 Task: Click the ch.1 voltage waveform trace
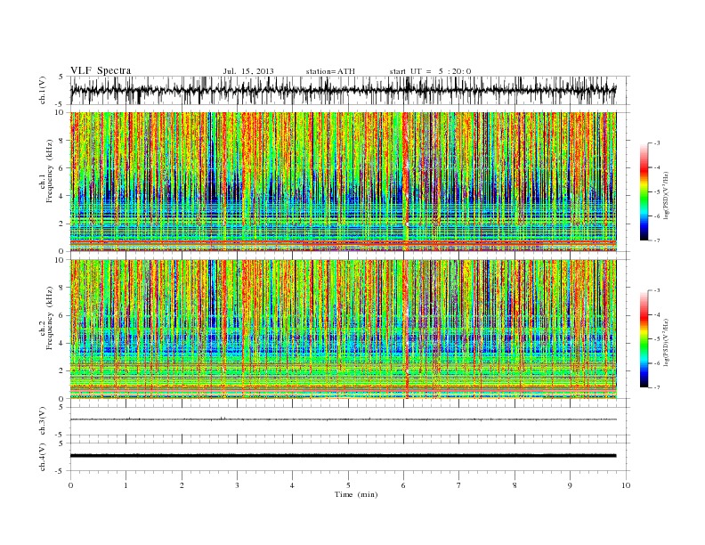click(343, 90)
